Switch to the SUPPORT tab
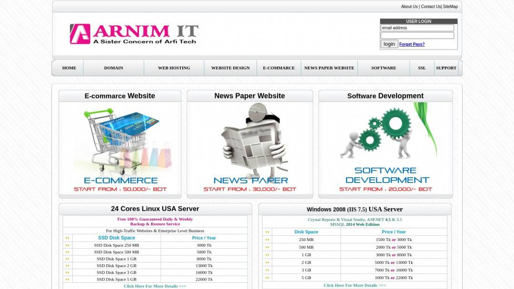 446,67
